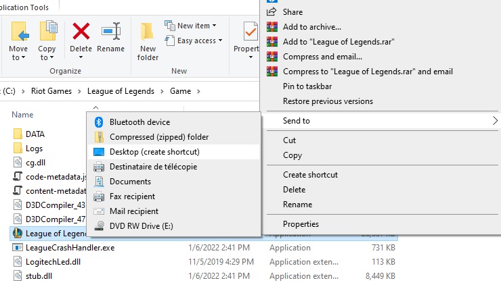Click WinRAR icon beside Add to archive

click(x=272, y=27)
